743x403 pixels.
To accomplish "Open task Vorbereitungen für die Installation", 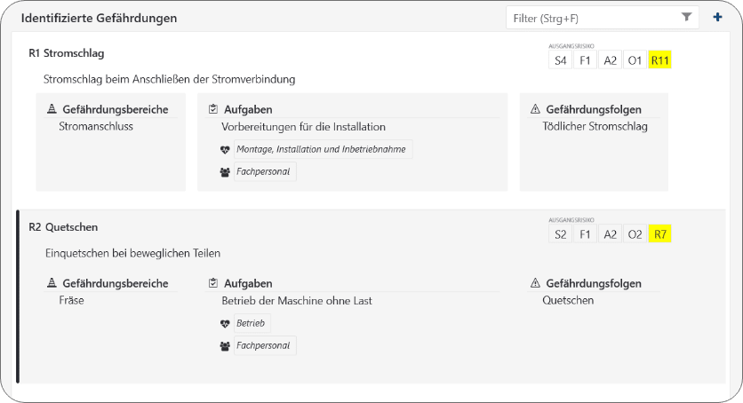I will tap(303, 127).
